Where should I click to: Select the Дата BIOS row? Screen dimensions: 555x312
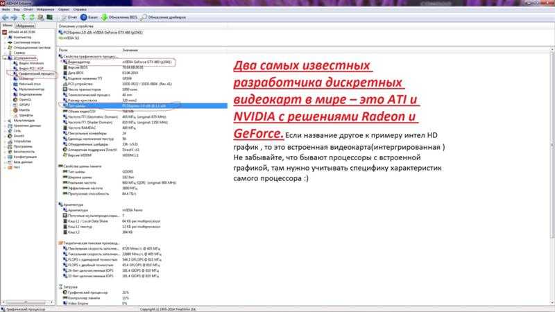pyautogui.click(x=142, y=73)
